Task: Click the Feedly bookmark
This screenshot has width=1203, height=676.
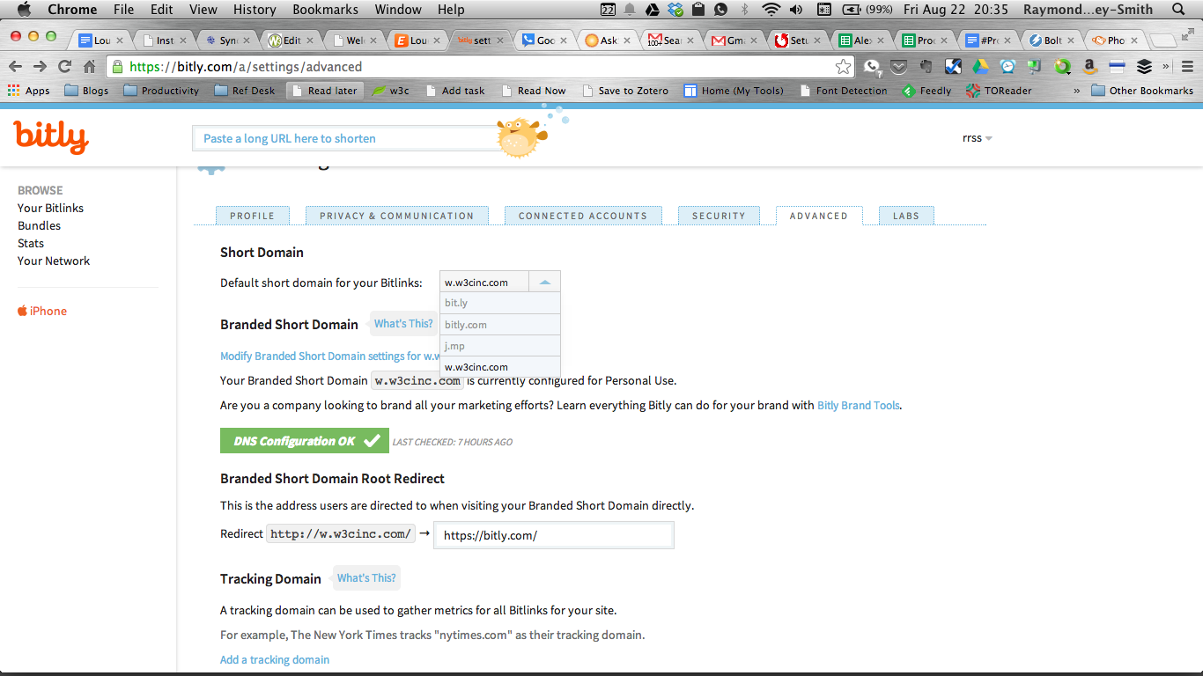Action: [x=926, y=91]
